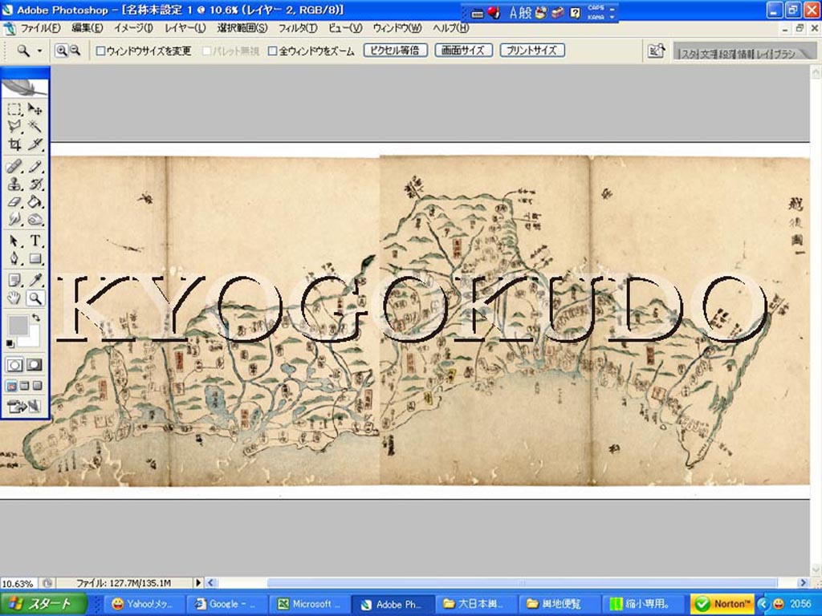Open the Zoom tool preset picker dropdown
This screenshot has height=616, width=822.
point(39,51)
